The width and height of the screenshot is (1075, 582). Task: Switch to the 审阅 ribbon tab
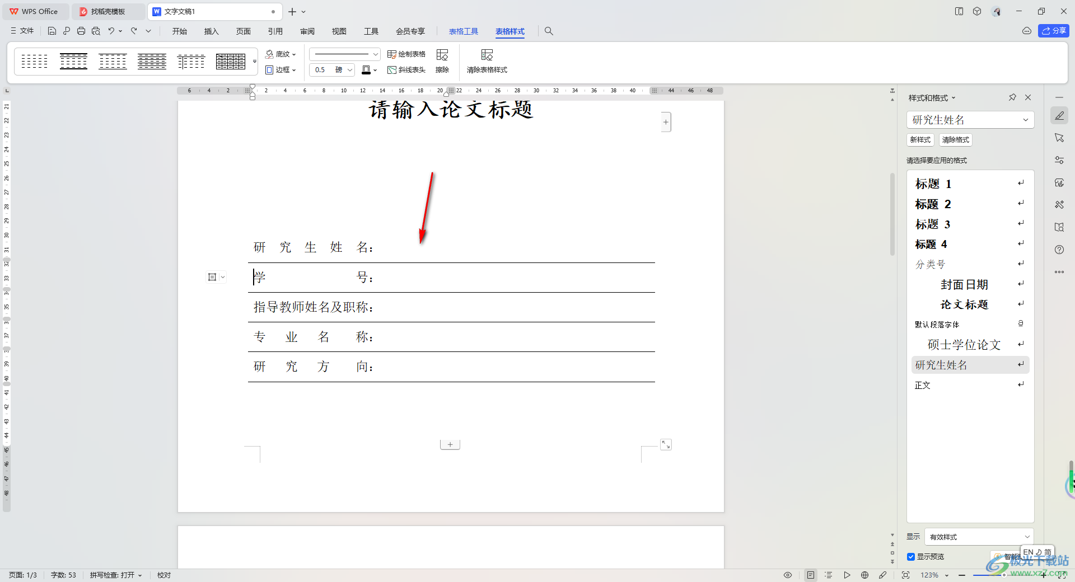pos(307,31)
